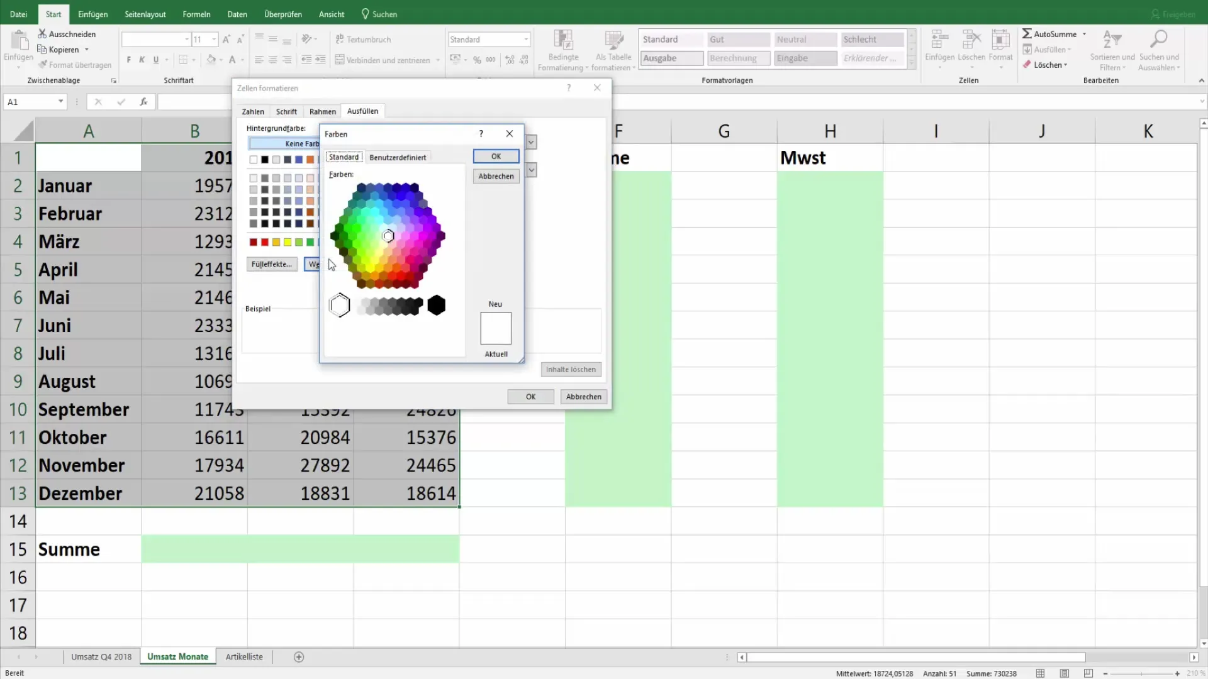The image size is (1208, 679).
Task: Open the font size dropdown showing 11
Action: (x=214, y=39)
